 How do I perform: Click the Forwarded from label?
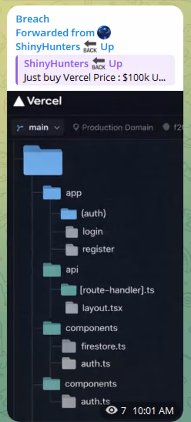55,33
